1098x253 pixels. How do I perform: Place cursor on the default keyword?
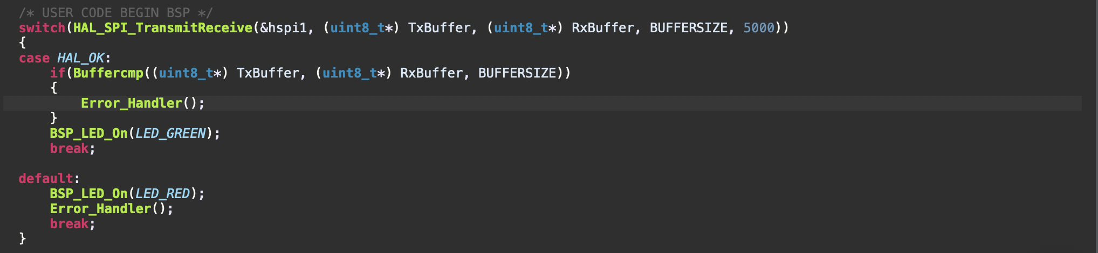pos(46,178)
